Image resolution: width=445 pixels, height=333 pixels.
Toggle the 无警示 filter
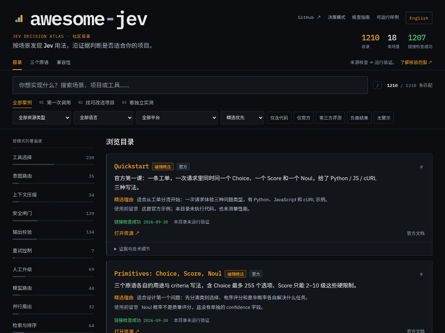[384, 118]
